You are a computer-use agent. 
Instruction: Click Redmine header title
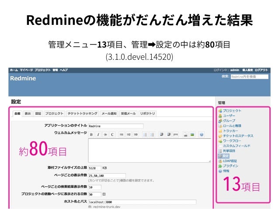[23, 78]
